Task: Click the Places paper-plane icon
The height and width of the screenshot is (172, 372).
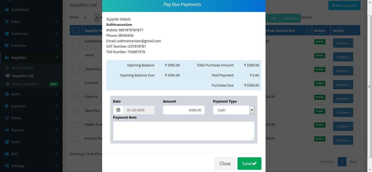Action: [x=7, y=118]
